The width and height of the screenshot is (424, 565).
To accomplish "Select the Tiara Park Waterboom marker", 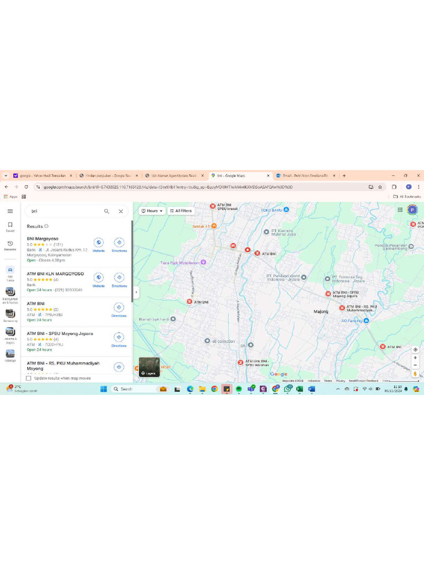I will [x=203, y=262].
